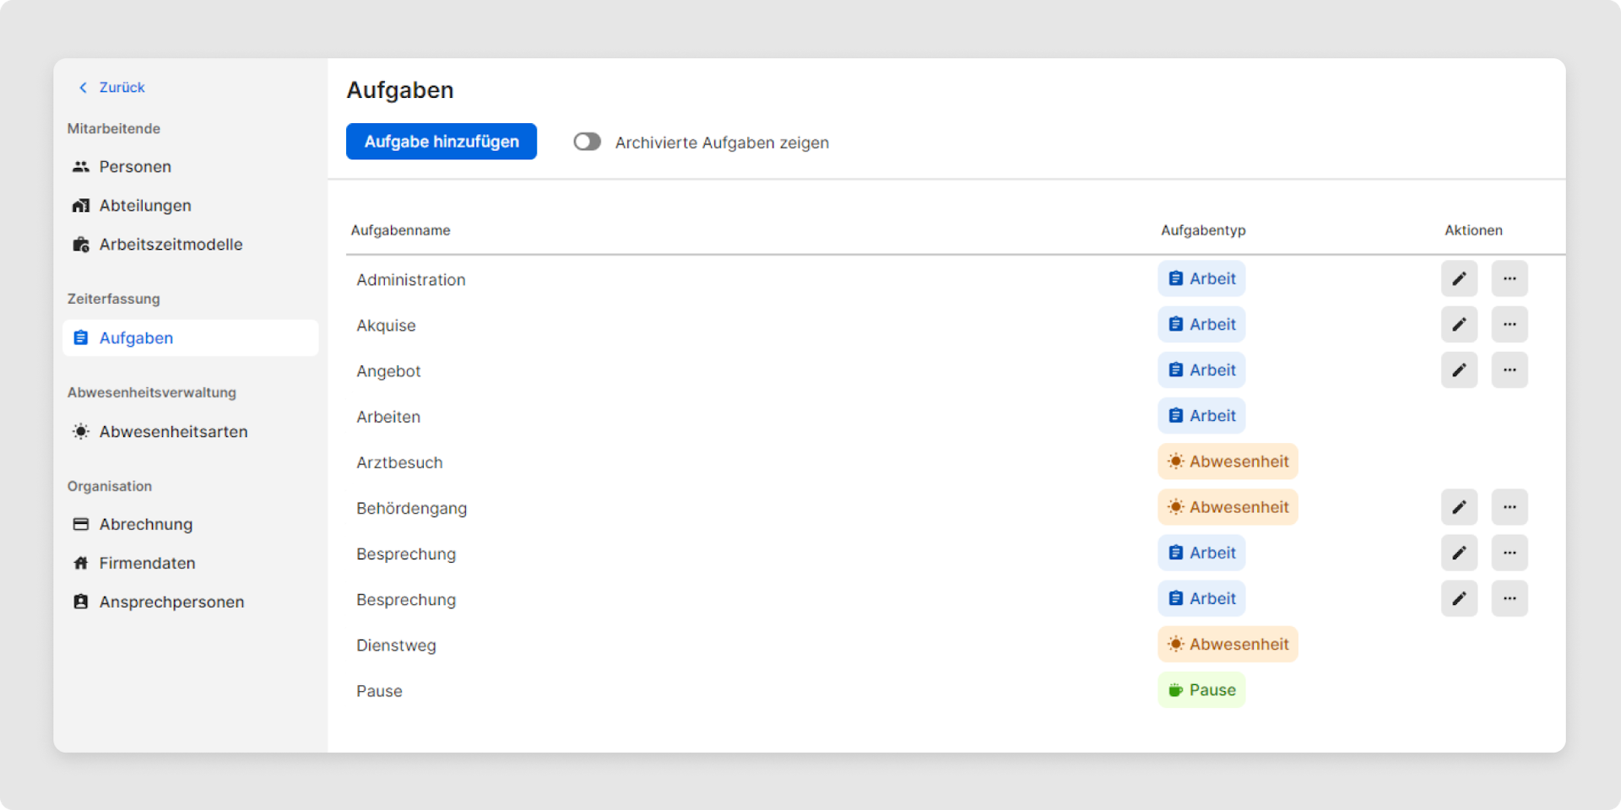Go back via the Zurück link

tap(111, 87)
